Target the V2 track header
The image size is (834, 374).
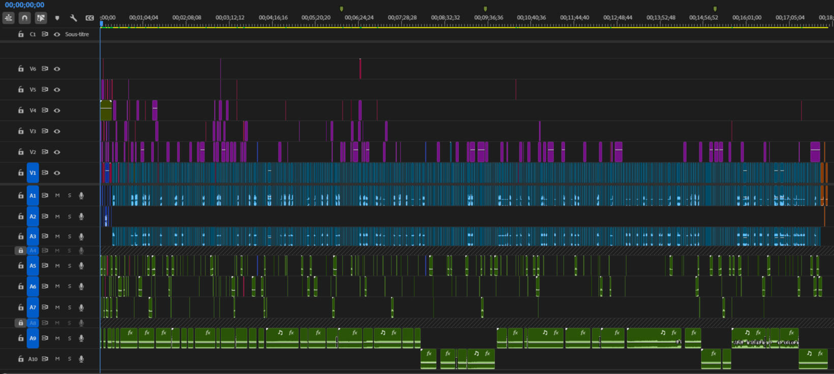(x=33, y=152)
